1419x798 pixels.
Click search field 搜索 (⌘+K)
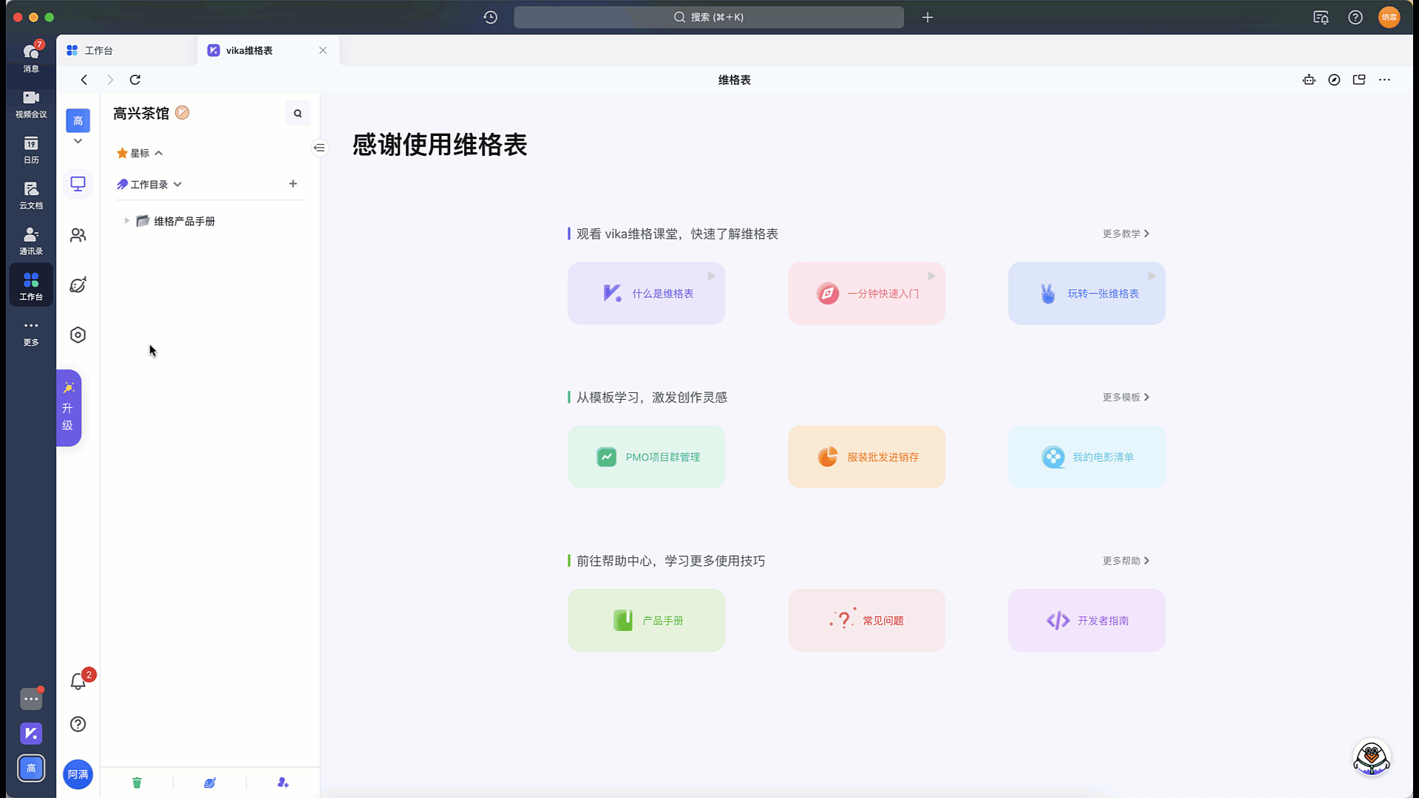coord(708,17)
